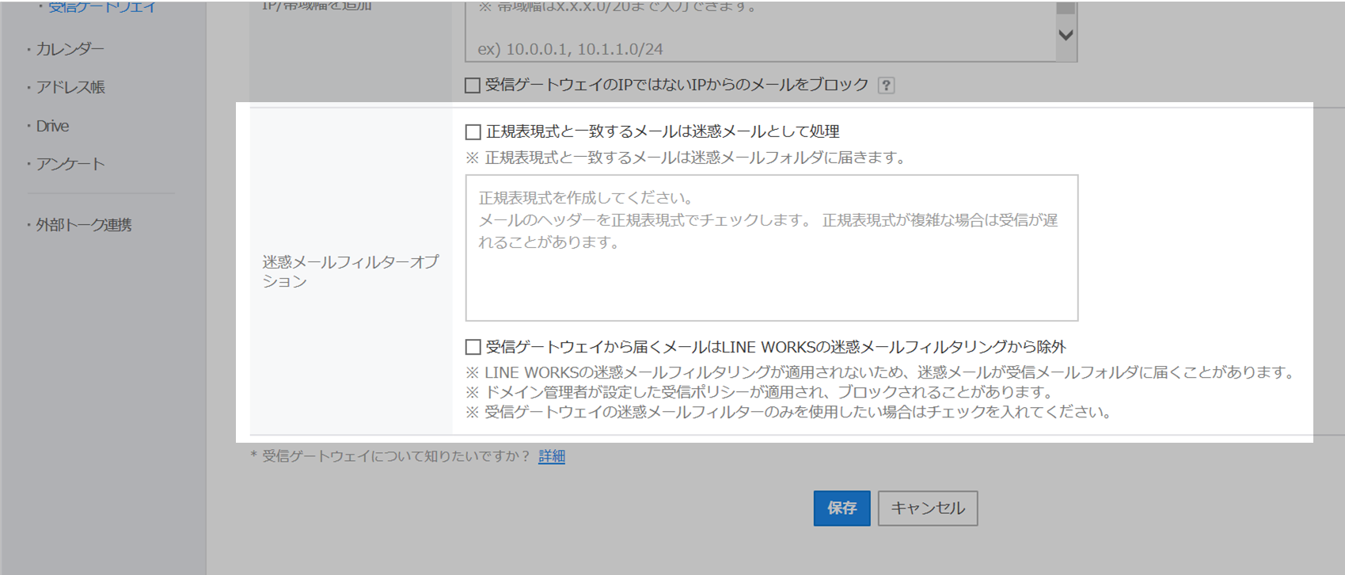Click 受信ゲートウェイ at the top of sidebar
This screenshot has width=1345, height=575.
pos(102,7)
